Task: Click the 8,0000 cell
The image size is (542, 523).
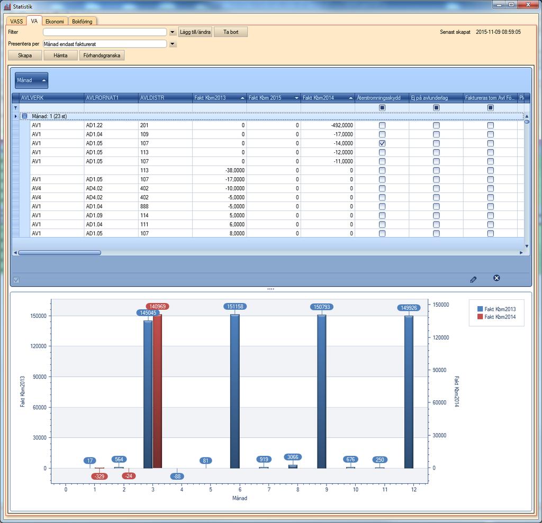Action: (x=219, y=234)
